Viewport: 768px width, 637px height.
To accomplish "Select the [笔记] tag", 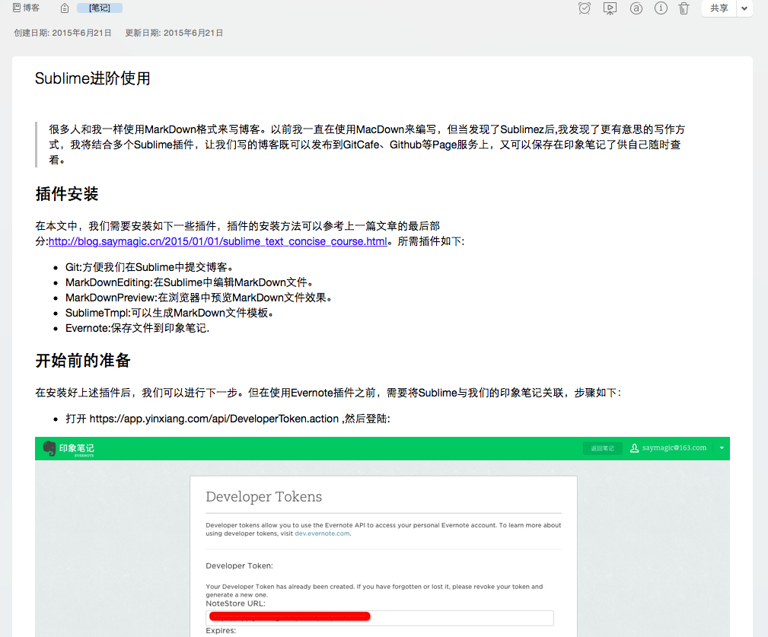I will point(100,8).
